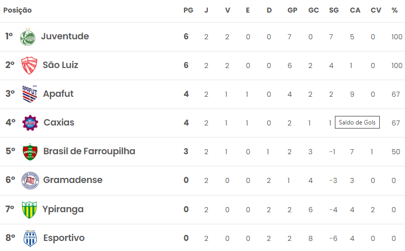
Task: Click the Gramadense round crest
Action: click(x=30, y=180)
